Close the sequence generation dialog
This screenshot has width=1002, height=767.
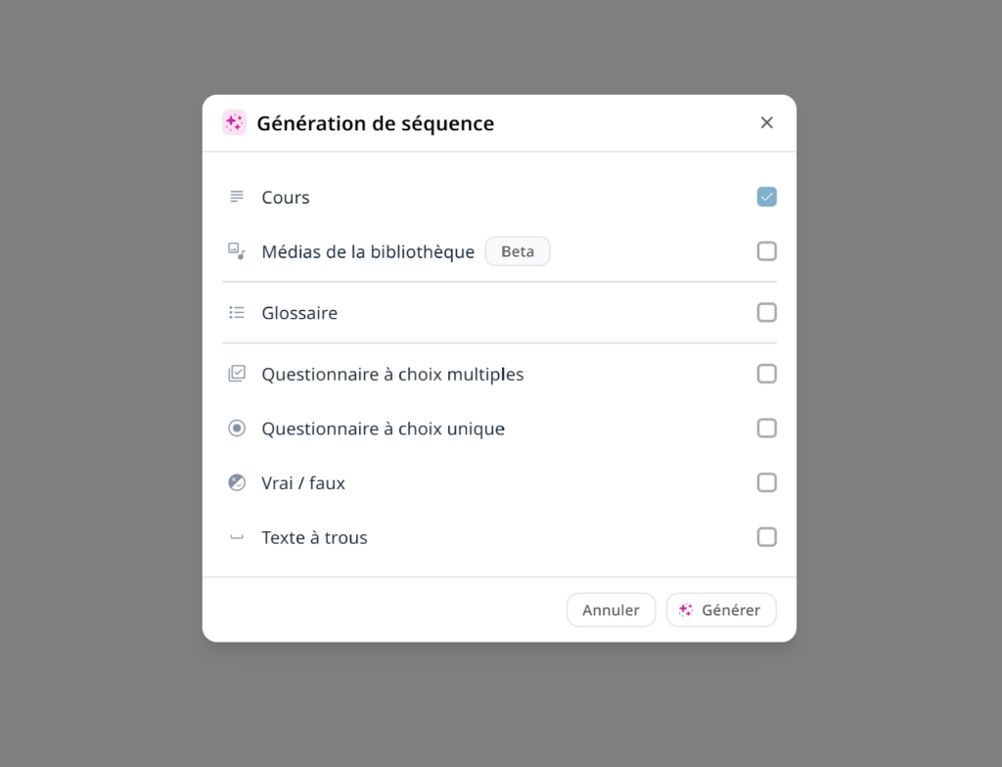coord(766,122)
